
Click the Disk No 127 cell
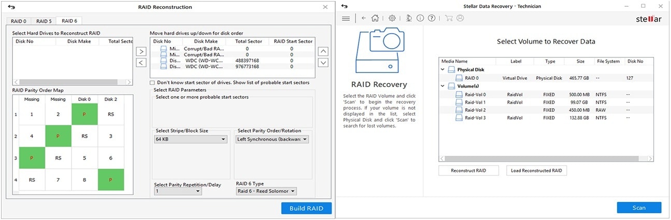click(631, 78)
